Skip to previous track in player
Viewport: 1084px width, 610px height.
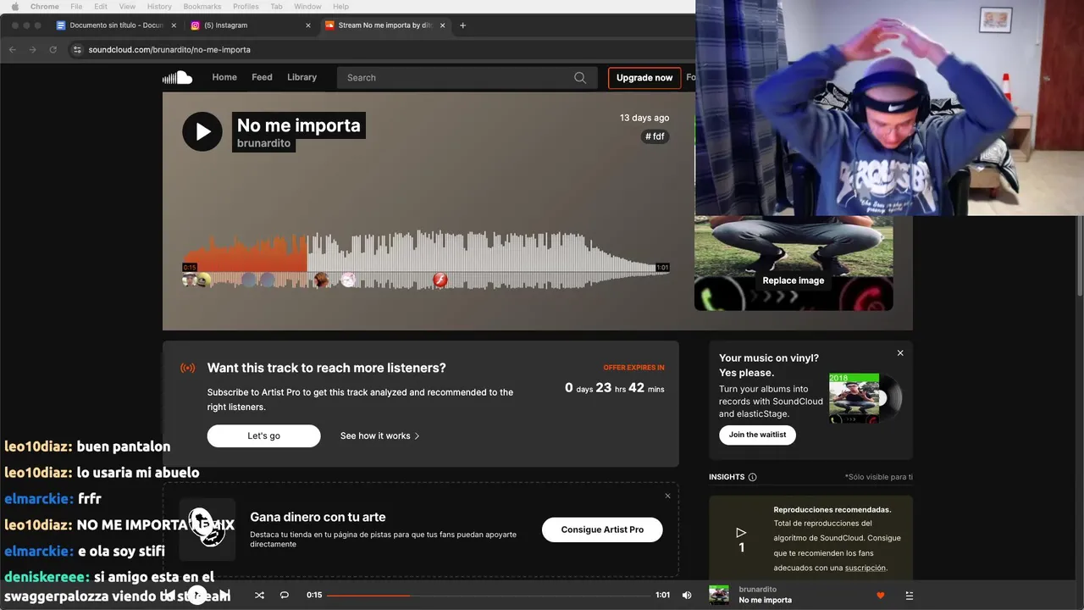pos(170,596)
